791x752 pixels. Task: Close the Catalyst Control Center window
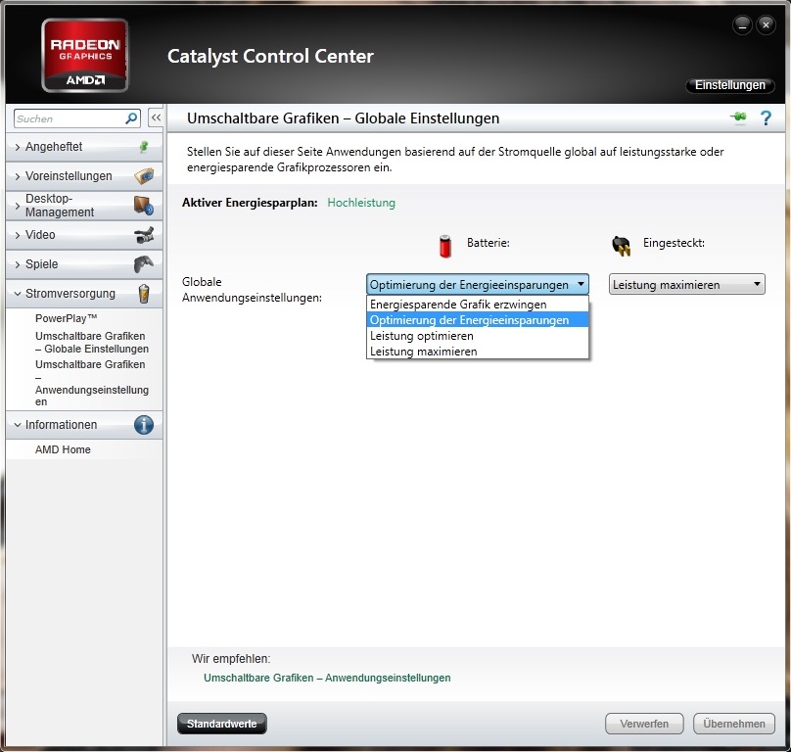pyautogui.click(x=766, y=25)
